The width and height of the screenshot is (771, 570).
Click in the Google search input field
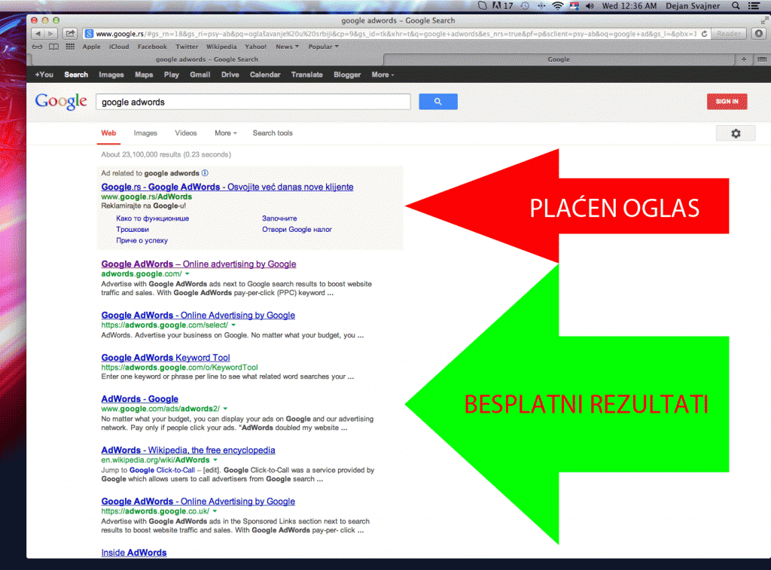[x=253, y=102]
